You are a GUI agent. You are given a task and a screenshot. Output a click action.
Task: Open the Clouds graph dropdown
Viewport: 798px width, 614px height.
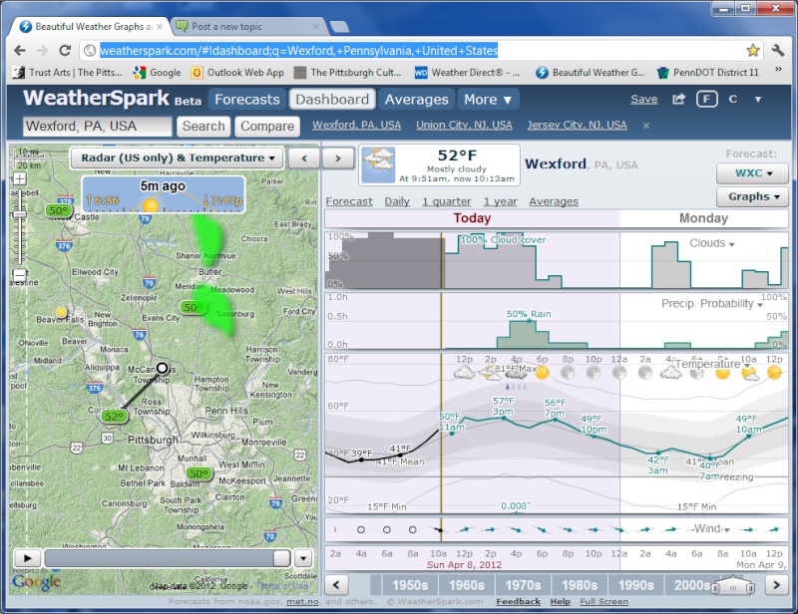(711, 243)
